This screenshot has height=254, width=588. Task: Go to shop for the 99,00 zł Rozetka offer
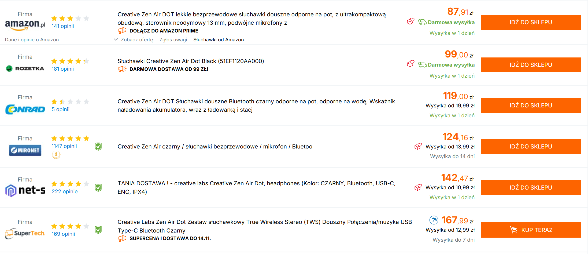(531, 65)
